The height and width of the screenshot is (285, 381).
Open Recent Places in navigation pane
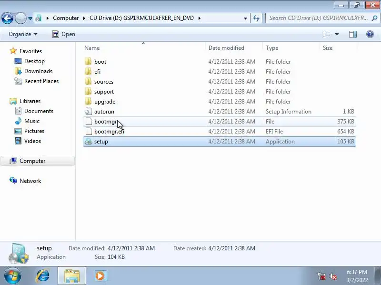point(41,81)
